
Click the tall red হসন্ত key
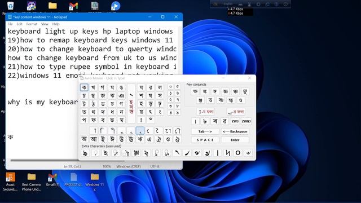coord(131,104)
